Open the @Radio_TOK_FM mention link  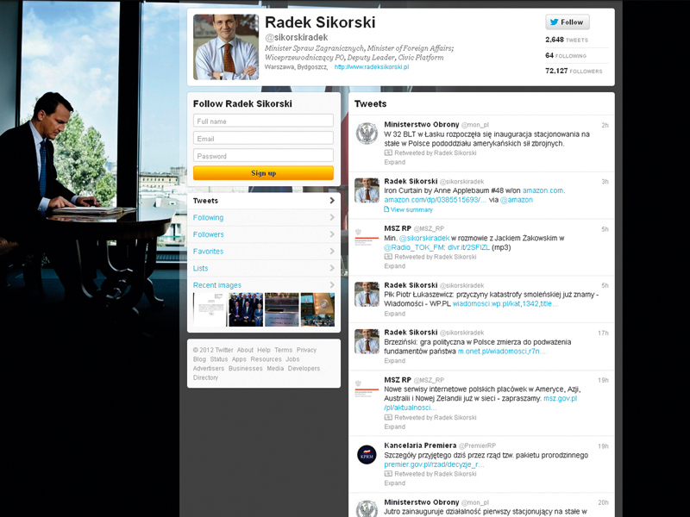414,247
